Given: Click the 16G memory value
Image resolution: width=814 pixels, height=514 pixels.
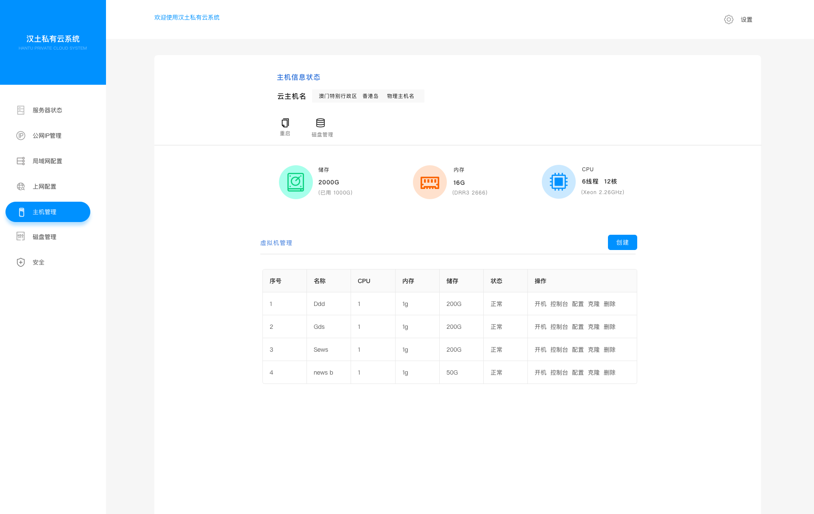Looking at the screenshot, I should point(459,183).
